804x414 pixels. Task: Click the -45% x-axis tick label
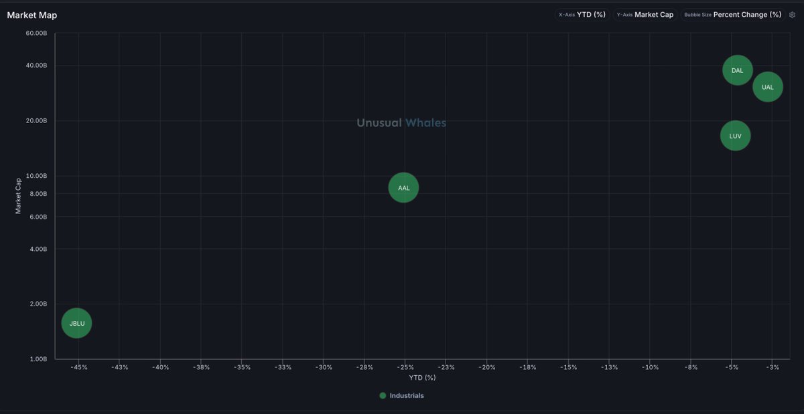point(79,367)
